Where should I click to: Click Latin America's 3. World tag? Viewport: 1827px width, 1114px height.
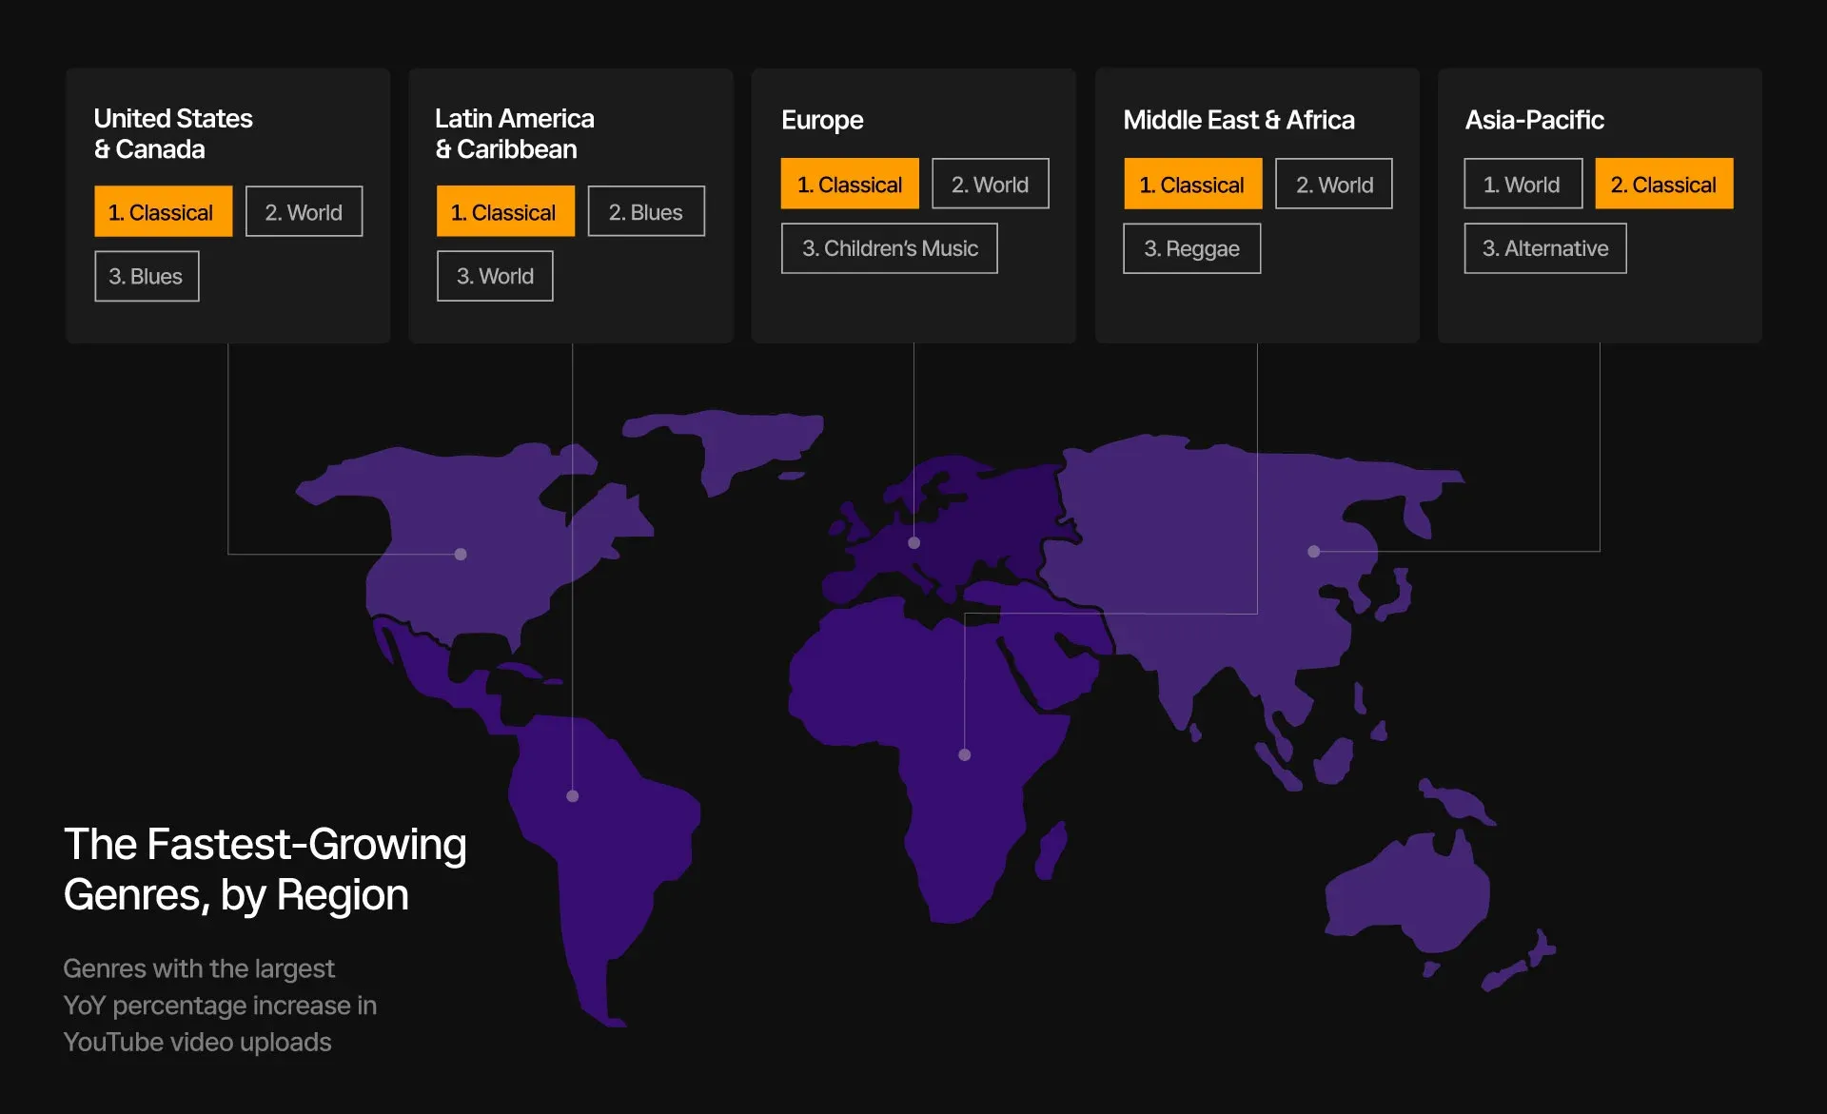pyautogui.click(x=495, y=276)
